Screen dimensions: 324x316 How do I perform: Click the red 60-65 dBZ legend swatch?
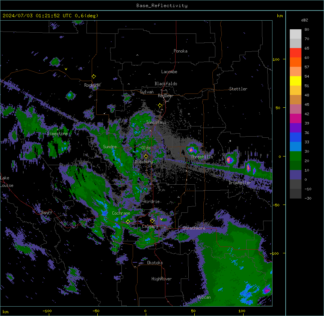coord(295,53)
